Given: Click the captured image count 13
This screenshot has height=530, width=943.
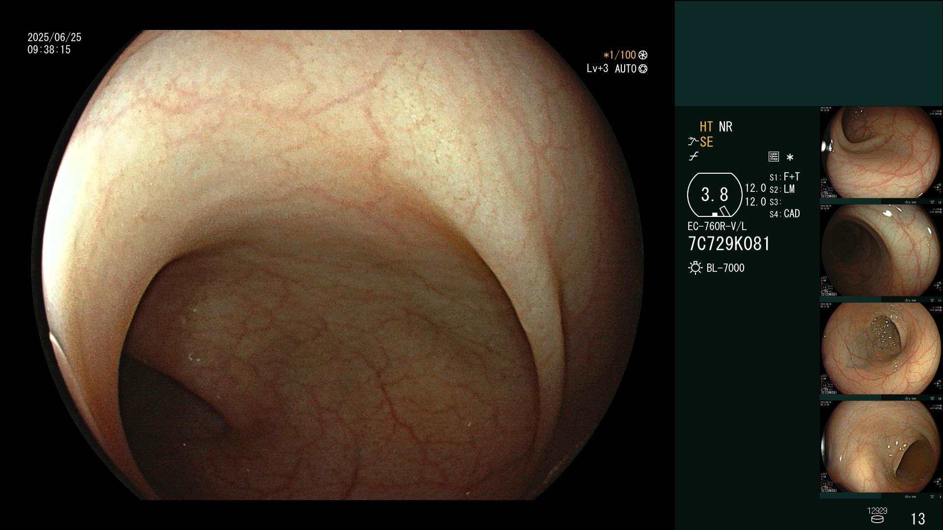Looking at the screenshot, I should pyautogui.click(x=918, y=519).
